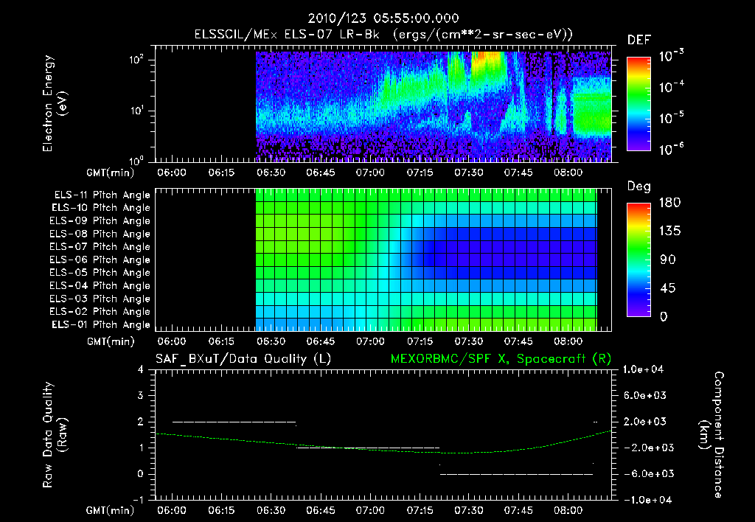The height and width of the screenshot is (522, 755).
Task: Click the 10^0 electron energy tick label
Action: pyautogui.click(x=136, y=161)
